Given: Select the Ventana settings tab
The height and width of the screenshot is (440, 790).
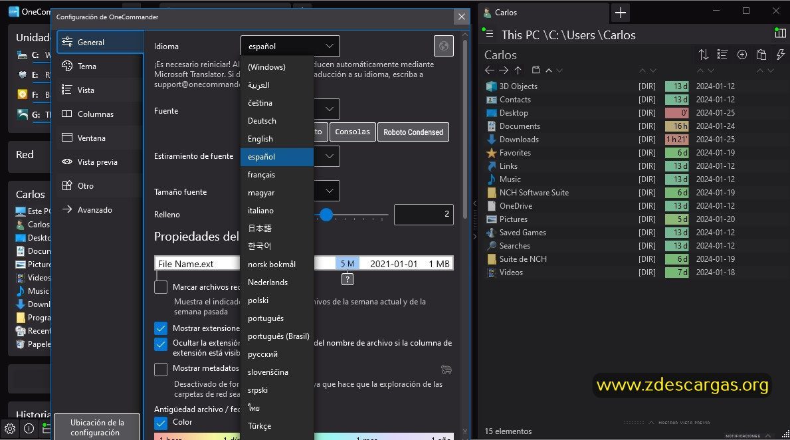Looking at the screenshot, I should (100, 138).
